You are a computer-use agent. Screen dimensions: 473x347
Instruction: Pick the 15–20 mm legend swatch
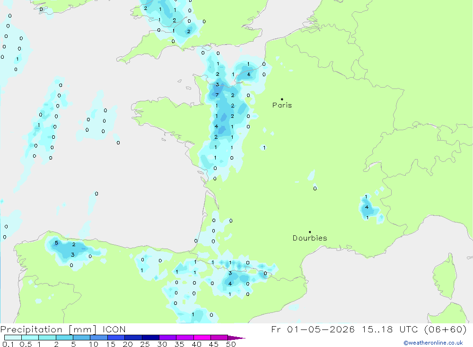click(x=116, y=338)
